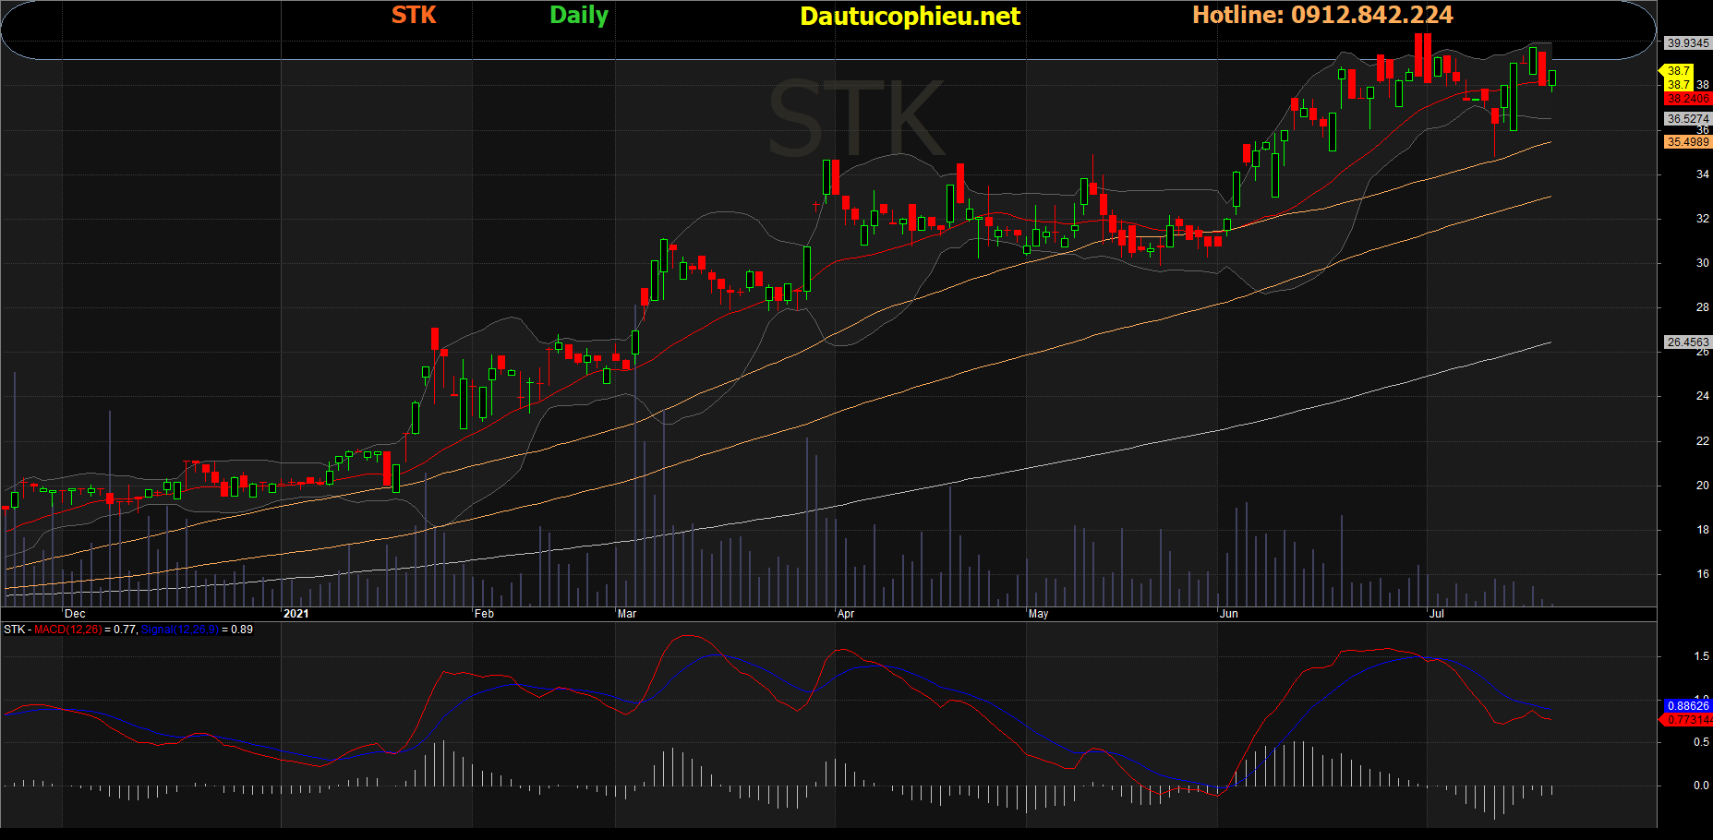Click the orange 35.4989 moving average tag

(x=1687, y=142)
